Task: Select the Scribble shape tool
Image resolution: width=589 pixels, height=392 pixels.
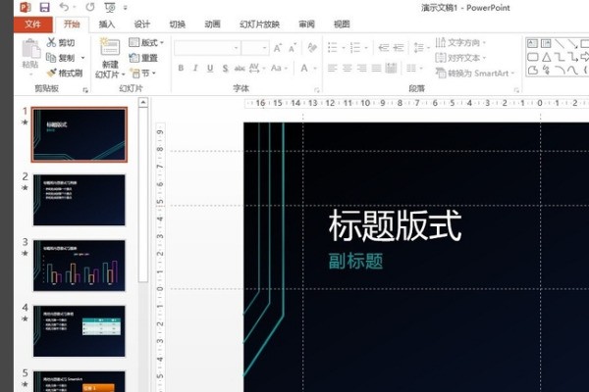Action: click(546, 71)
